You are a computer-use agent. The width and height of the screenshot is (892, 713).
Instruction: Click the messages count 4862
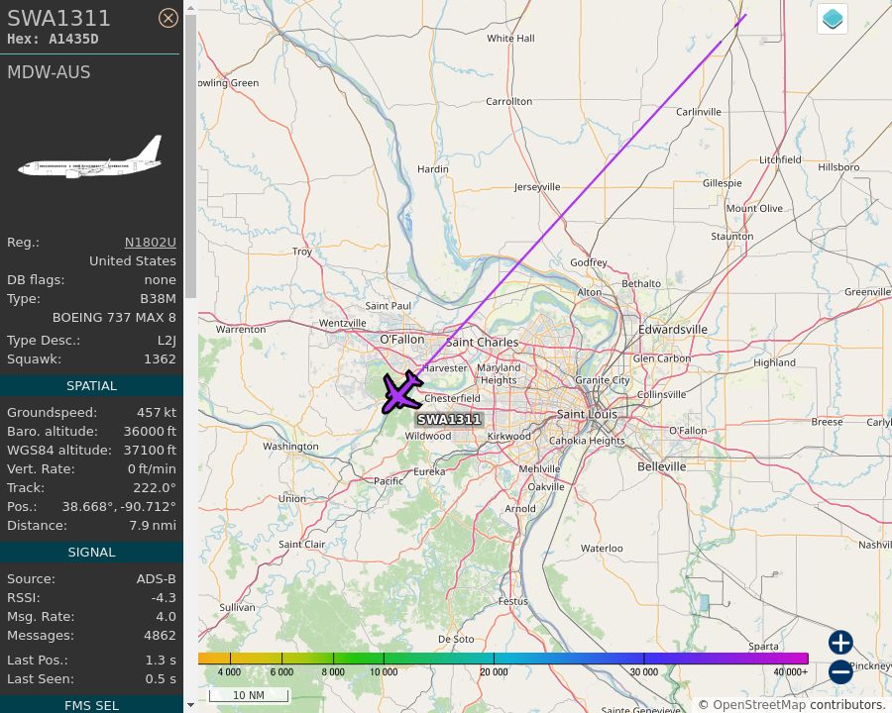coord(160,635)
